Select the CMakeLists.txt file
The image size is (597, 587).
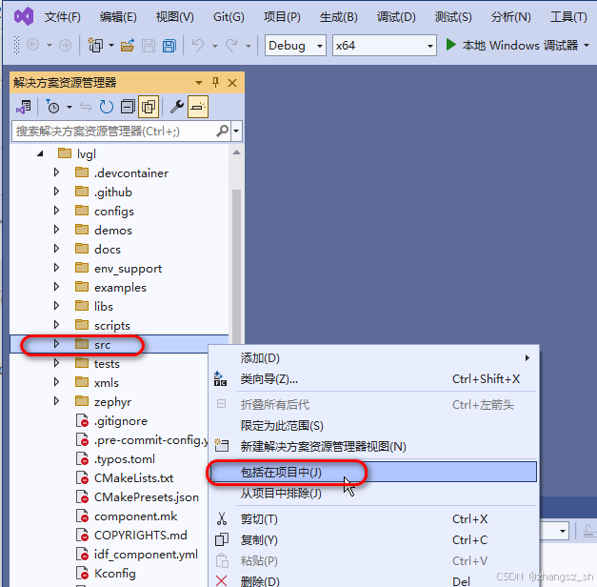pos(133,478)
